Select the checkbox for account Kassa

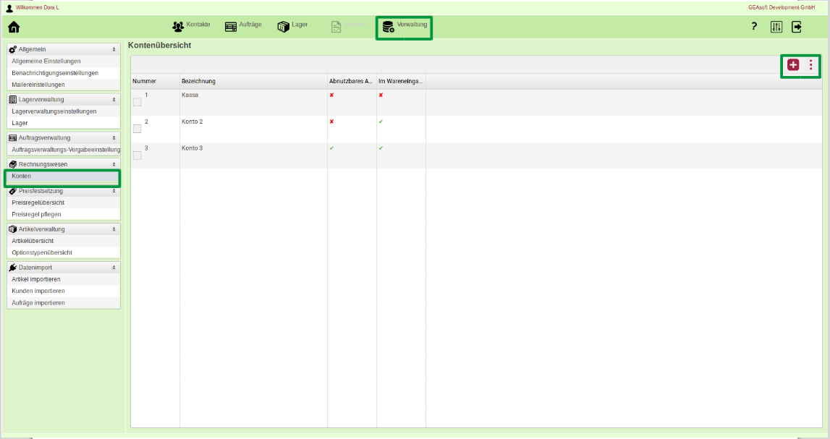pyautogui.click(x=137, y=102)
